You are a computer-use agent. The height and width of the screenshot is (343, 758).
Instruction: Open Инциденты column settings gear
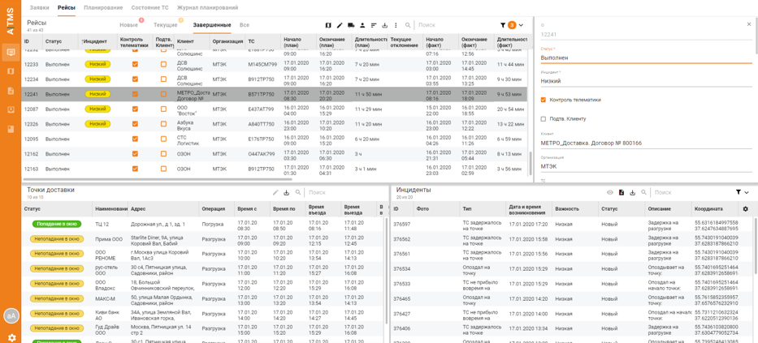tap(745, 208)
